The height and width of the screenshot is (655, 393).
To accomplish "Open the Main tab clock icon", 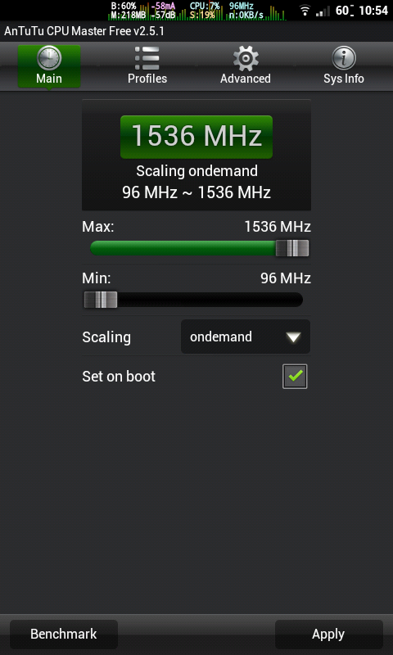I will point(49,58).
